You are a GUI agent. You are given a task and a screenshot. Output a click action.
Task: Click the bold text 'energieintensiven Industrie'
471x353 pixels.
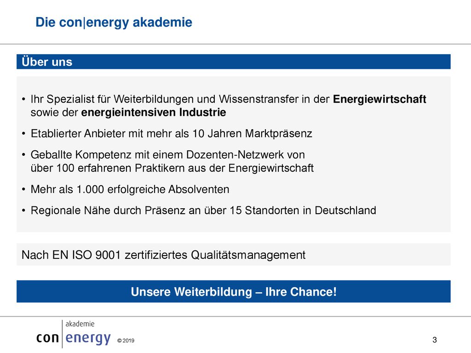point(154,113)
